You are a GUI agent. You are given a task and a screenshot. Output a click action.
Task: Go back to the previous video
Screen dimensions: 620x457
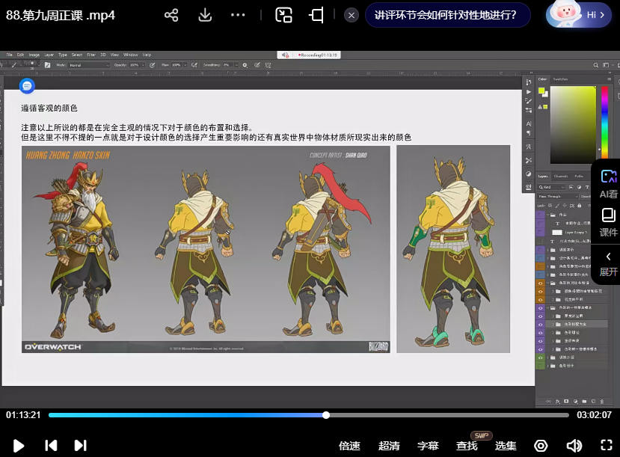51,446
